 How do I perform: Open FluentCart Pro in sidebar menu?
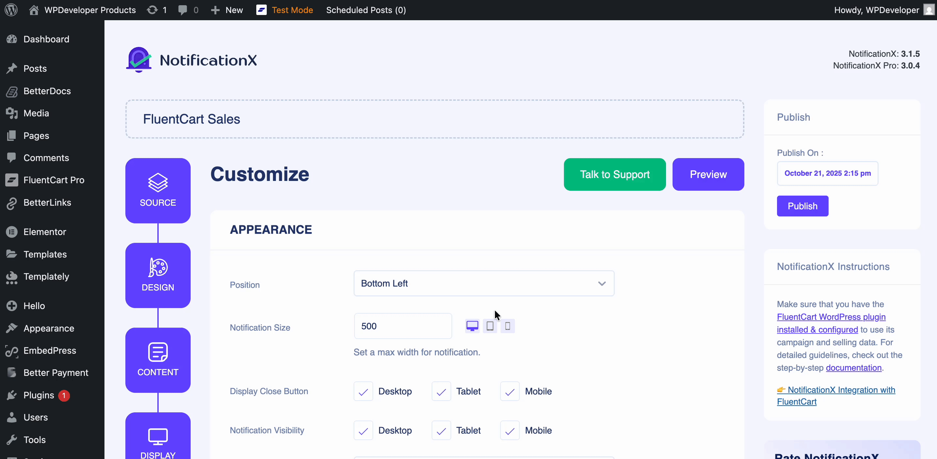pyautogui.click(x=54, y=180)
